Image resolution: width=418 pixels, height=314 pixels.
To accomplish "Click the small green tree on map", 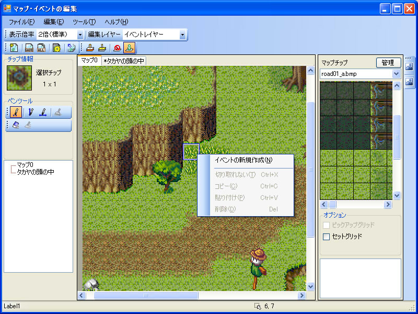I will (x=167, y=176).
